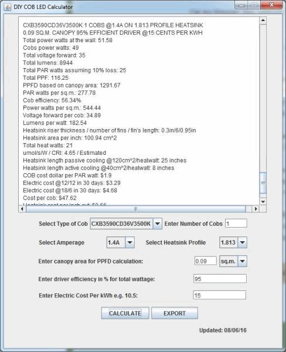Click 'umol/s/W / CRI: 4.65 / Estimated'

pos(64,153)
